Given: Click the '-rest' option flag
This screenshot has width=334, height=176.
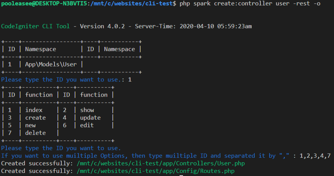Looking at the screenshot, I should point(302,3).
